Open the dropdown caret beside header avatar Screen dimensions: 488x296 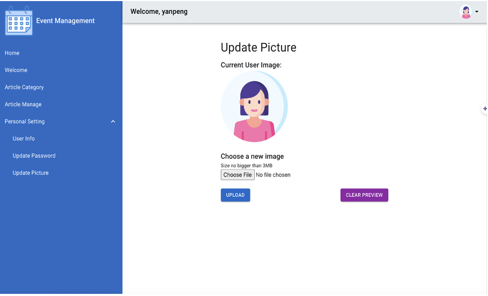(x=477, y=12)
